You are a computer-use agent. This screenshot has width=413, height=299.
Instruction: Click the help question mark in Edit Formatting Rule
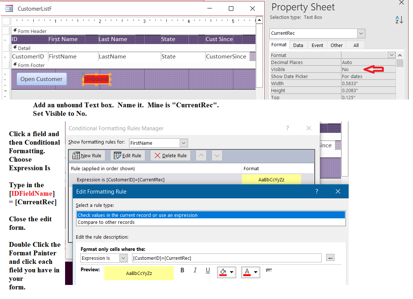tap(316, 191)
